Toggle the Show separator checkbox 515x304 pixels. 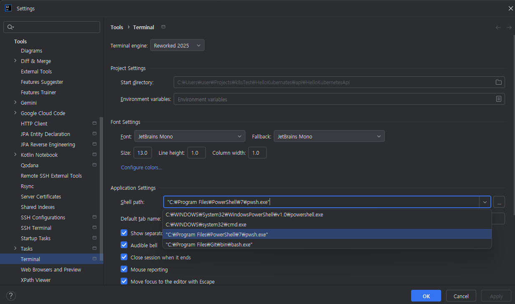pos(124,233)
